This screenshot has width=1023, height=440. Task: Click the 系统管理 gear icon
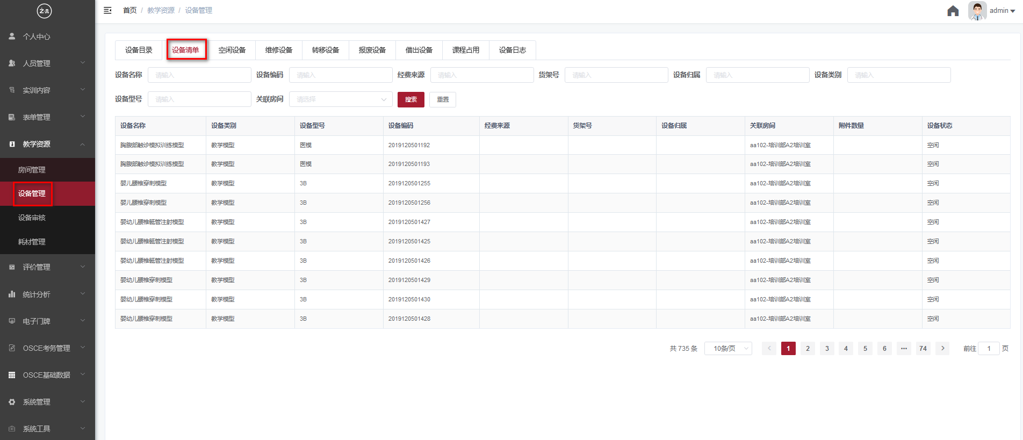[12, 402]
